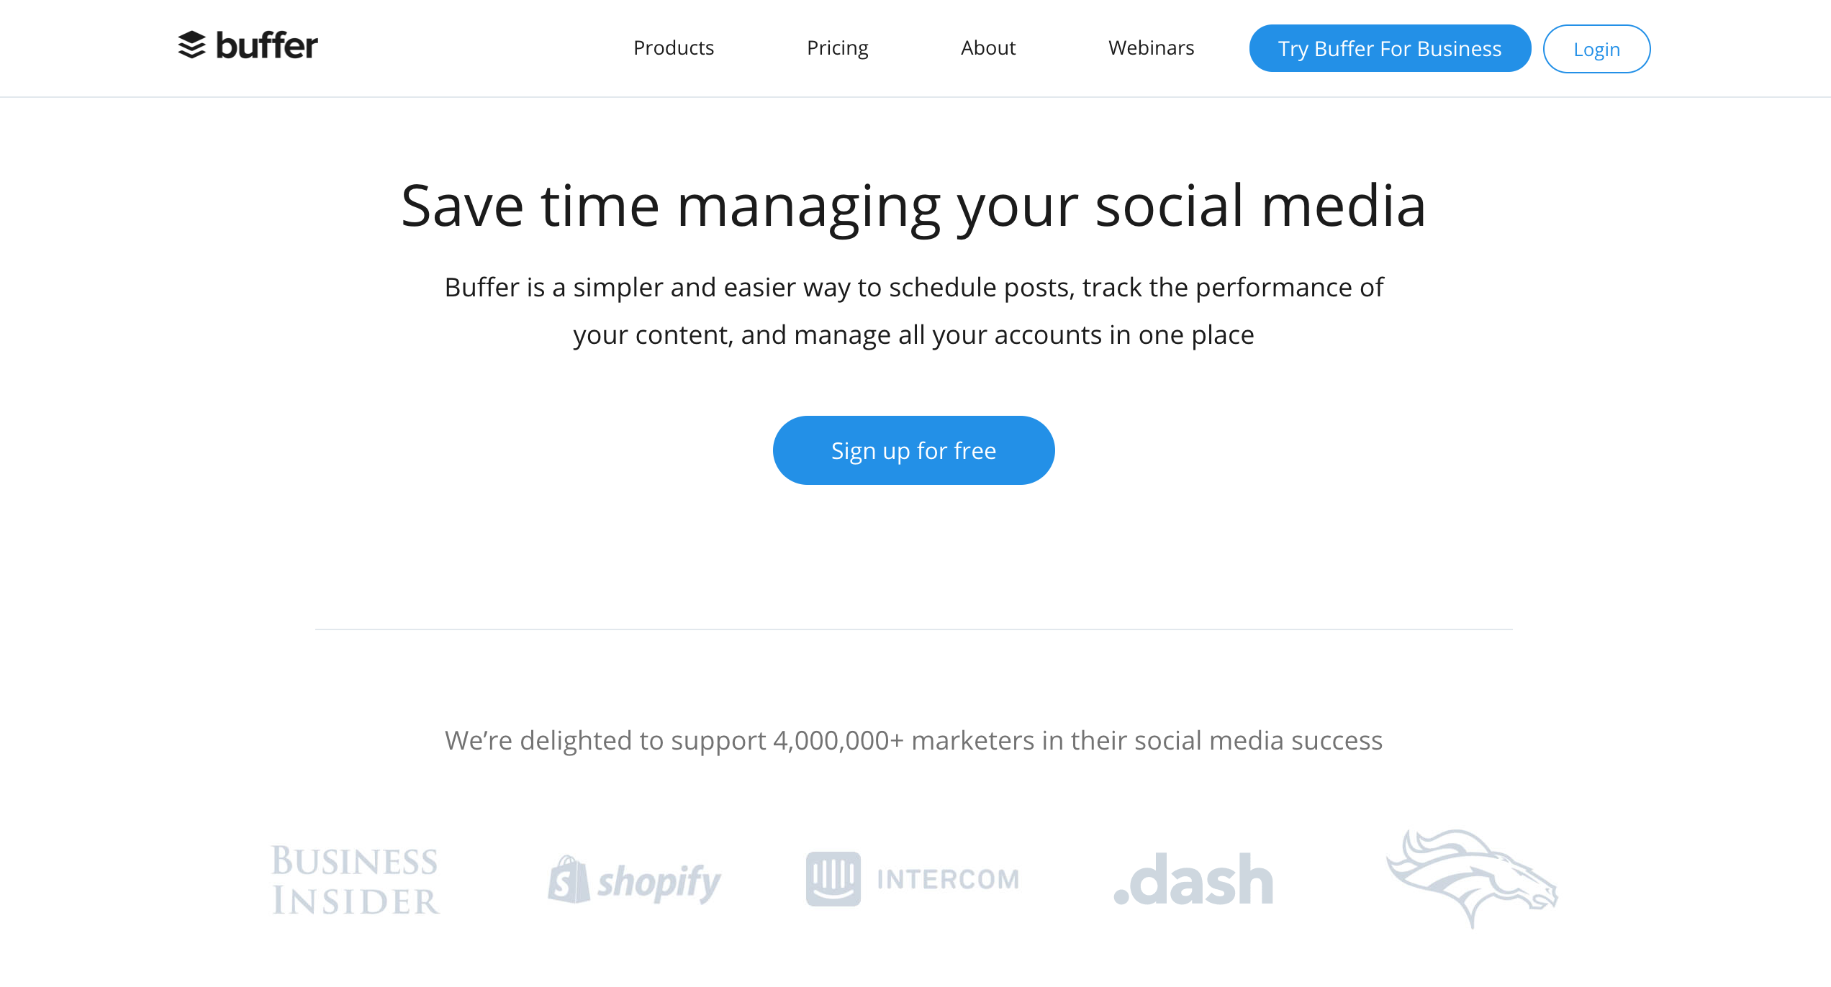The height and width of the screenshot is (987, 1831).
Task: Open the Pricing page
Action: [838, 47]
